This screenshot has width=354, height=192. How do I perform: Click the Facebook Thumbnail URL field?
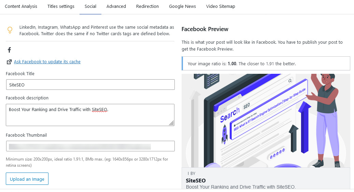[x=90, y=146]
